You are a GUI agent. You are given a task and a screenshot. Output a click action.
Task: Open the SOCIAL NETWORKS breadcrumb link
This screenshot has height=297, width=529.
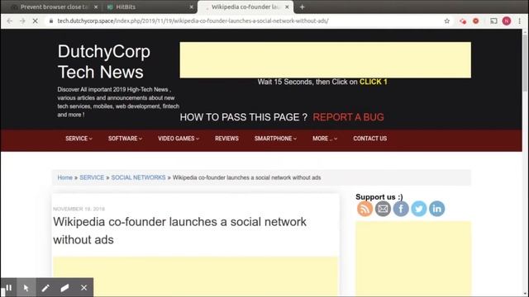point(138,177)
